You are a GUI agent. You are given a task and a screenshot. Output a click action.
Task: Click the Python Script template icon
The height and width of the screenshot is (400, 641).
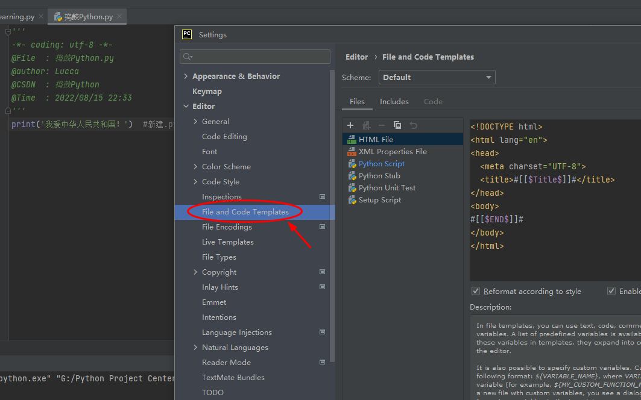[x=352, y=164]
